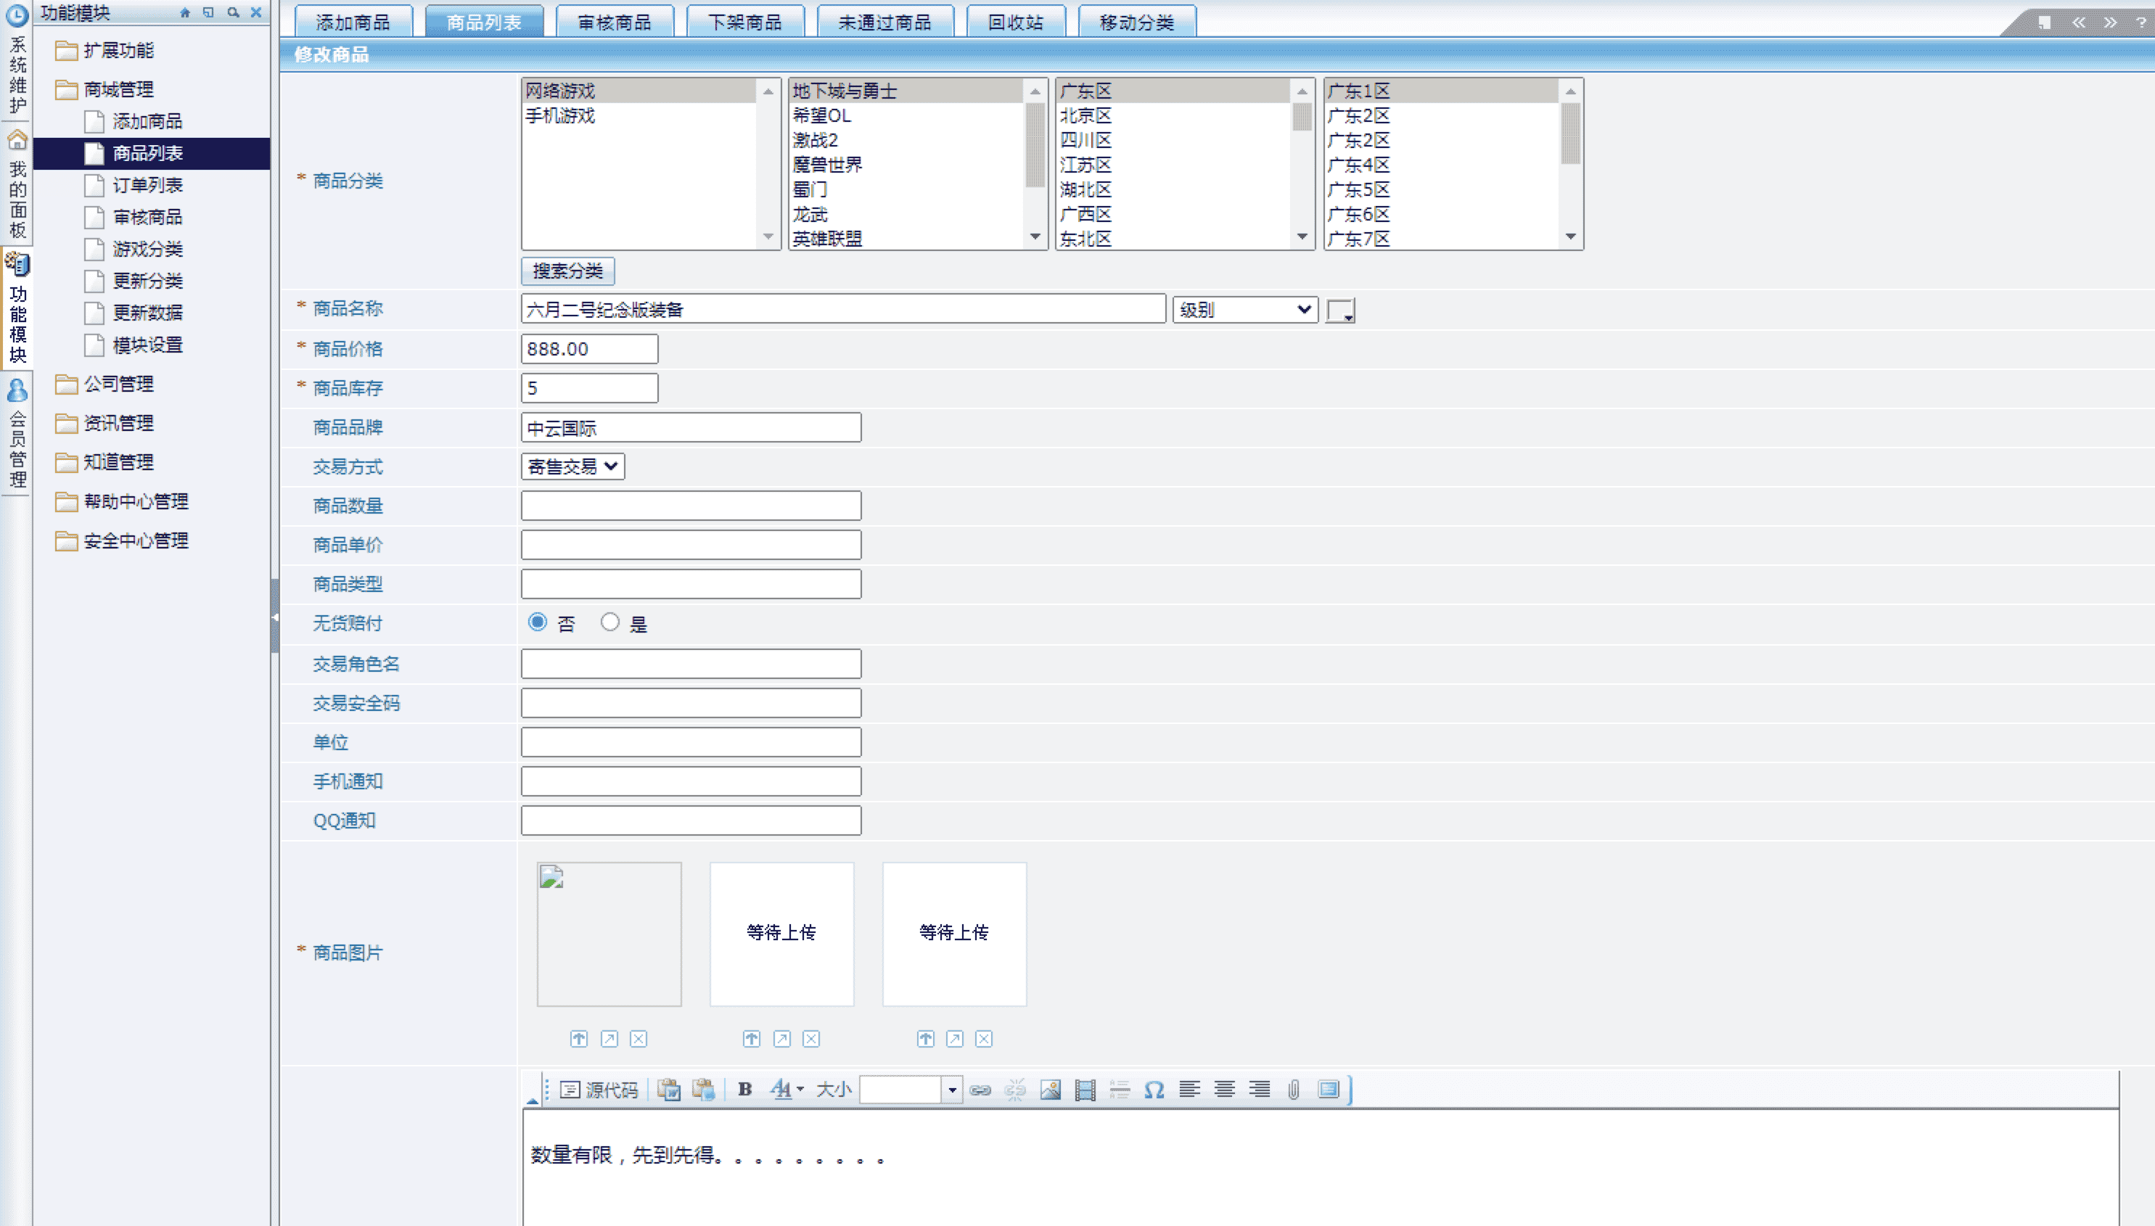Click paste from Word icon in editor
The width and height of the screenshot is (2155, 1226).
click(x=669, y=1090)
